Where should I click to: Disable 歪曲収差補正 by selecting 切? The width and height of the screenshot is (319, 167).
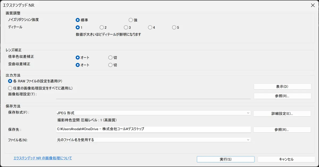click(x=110, y=65)
